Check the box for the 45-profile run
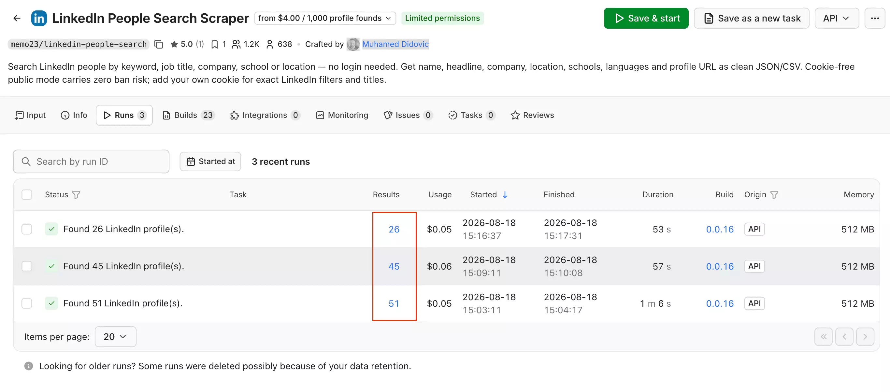The width and height of the screenshot is (890, 392). tap(27, 266)
